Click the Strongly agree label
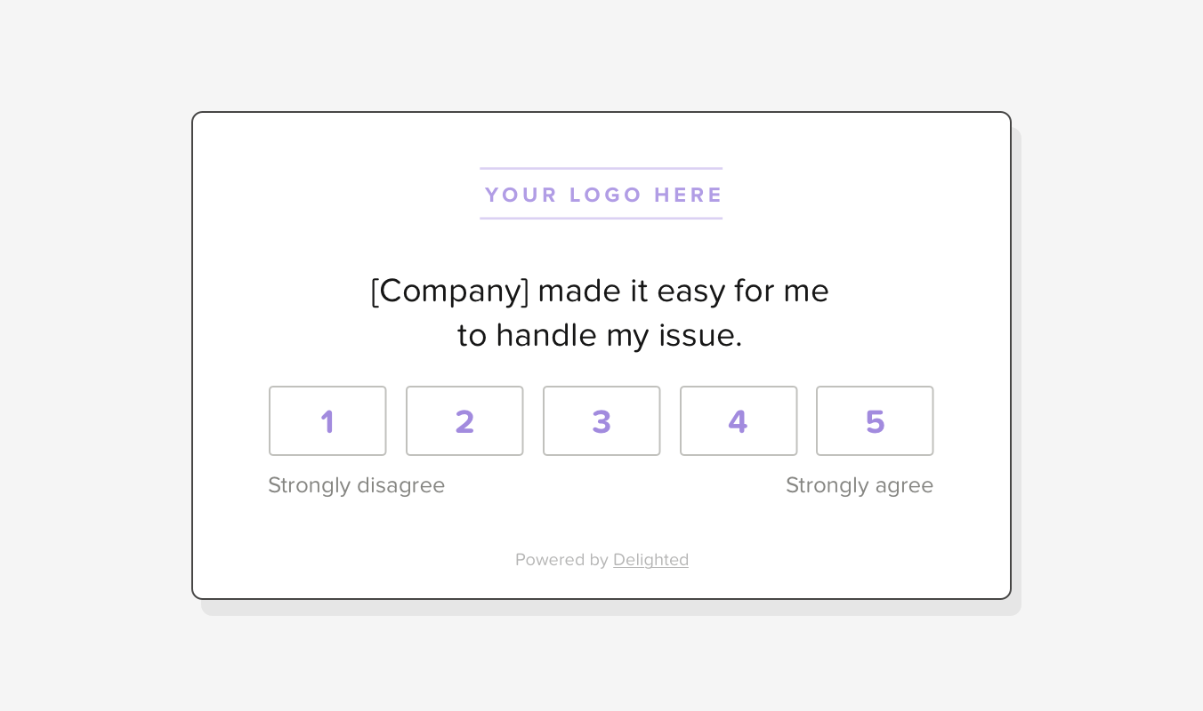This screenshot has height=711, width=1203. click(x=860, y=485)
